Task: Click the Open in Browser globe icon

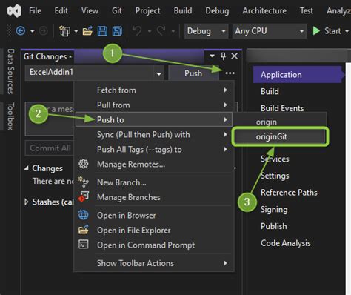Action: click(x=84, y=215)
